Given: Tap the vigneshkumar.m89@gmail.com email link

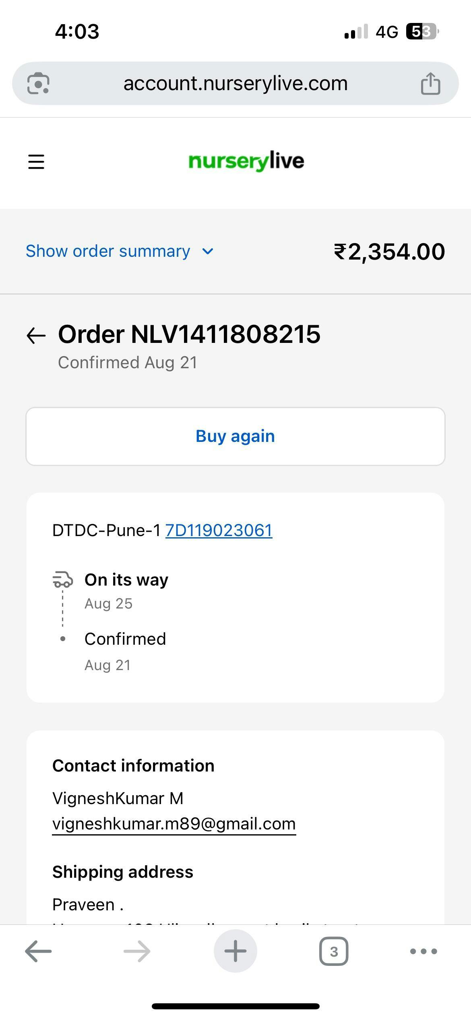Looking at the screenshot, I should click(x=174, y=824).
